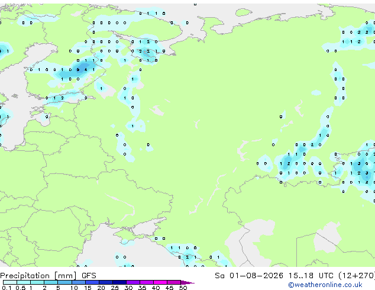Viewport: 375px width, 290px height.
Task: Pick the legend swatch between 20 and 25
Action: (106, 282)
